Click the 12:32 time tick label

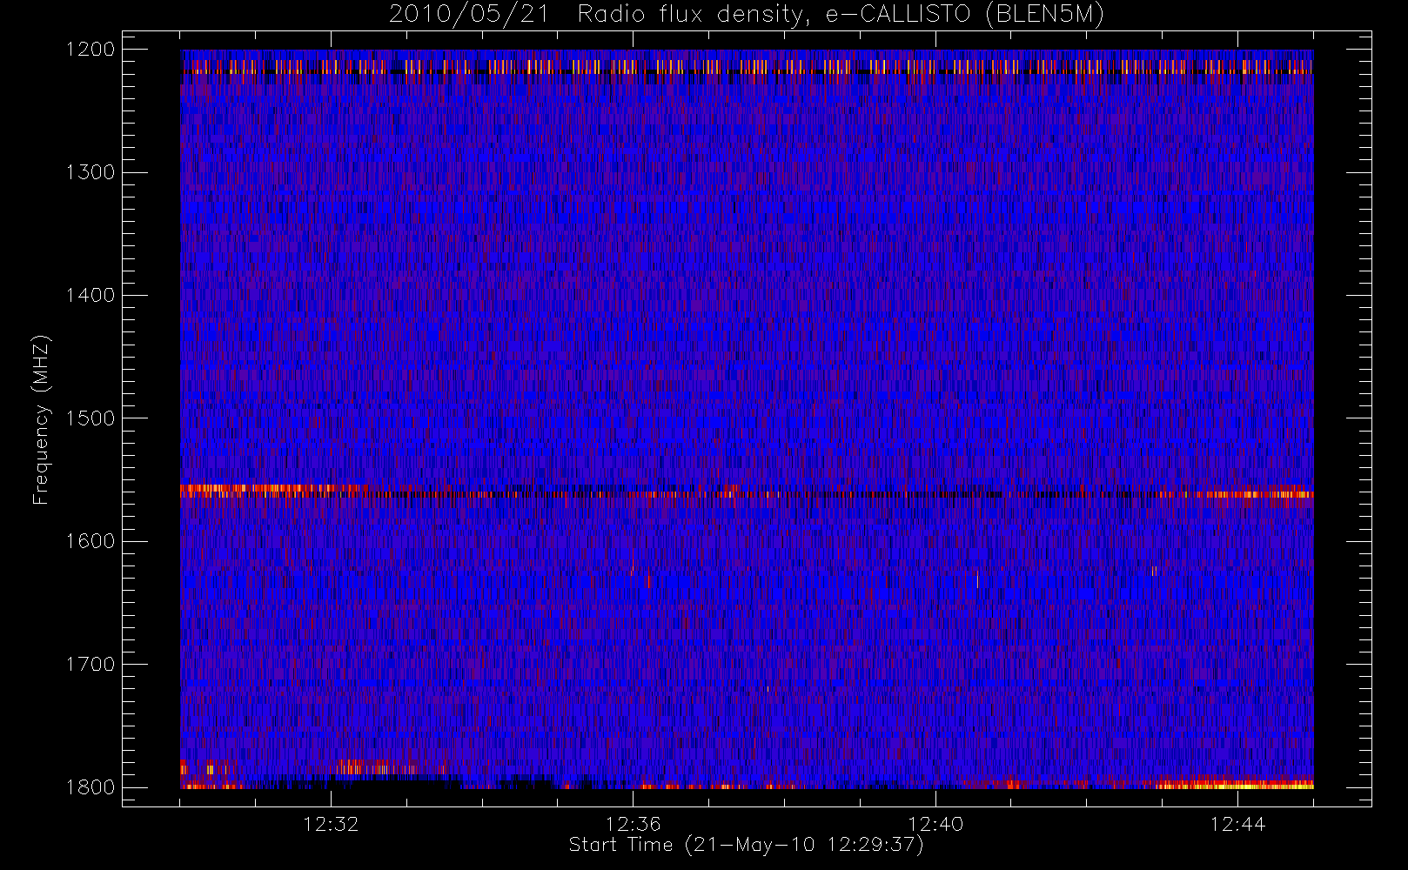coord(331,824)
